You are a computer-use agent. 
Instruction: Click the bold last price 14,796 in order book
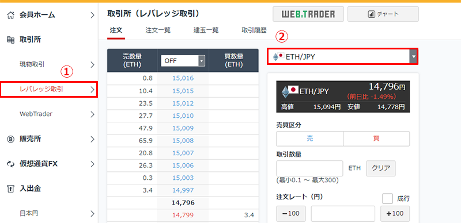coord(183,203)
